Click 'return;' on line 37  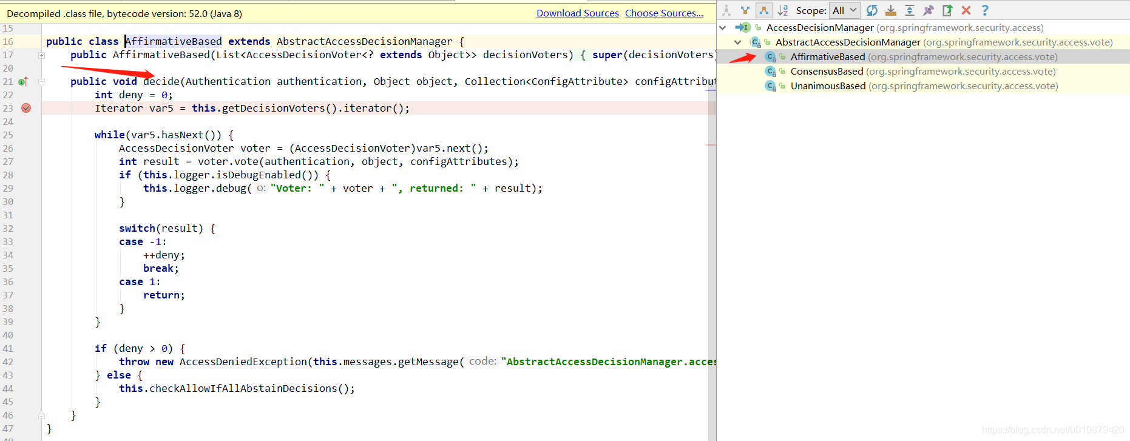coord(164,295)
